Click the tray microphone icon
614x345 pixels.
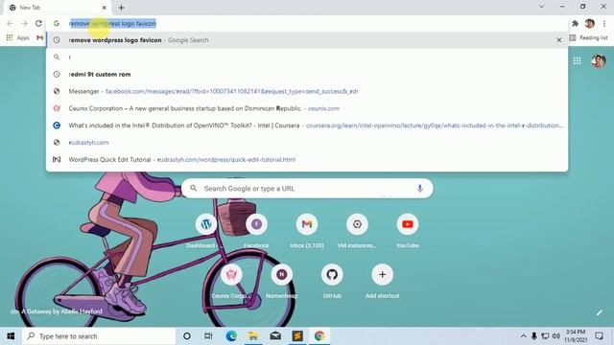(x=534, y=336)
